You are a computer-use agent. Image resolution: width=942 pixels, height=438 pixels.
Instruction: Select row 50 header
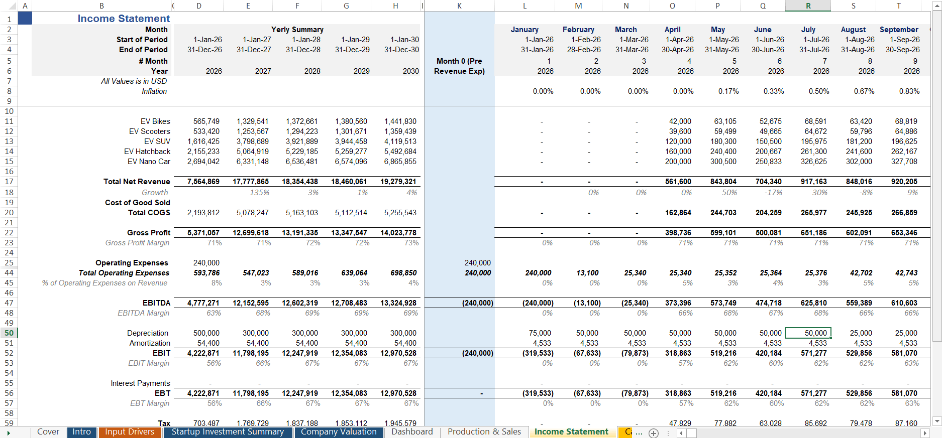coord(9,333)
